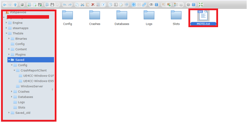The width and height of the screenshot is (247, 129).
Task: Expand the tree Crashes folder arrow
Action: coord(12,91)
